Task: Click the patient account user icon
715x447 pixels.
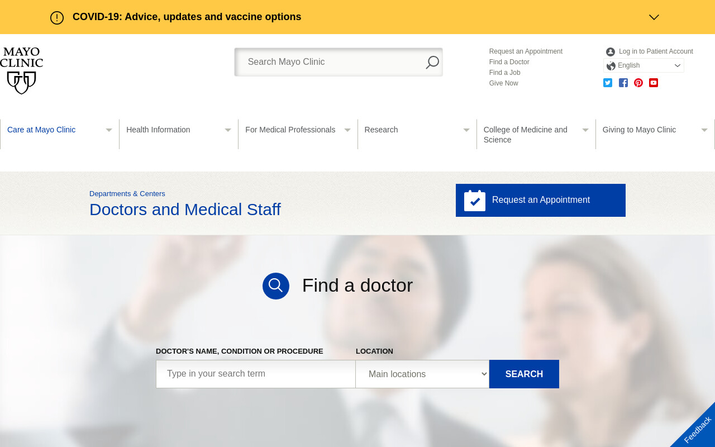Action: [x=611, y=51]
